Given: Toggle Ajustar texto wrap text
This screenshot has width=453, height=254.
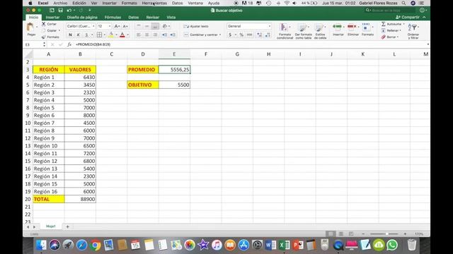Looking at the screenshot, I should 196,26.
